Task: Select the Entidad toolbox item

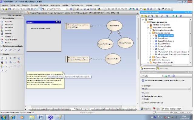Action: [8, 43]
